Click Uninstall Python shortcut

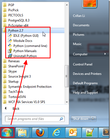22,56
